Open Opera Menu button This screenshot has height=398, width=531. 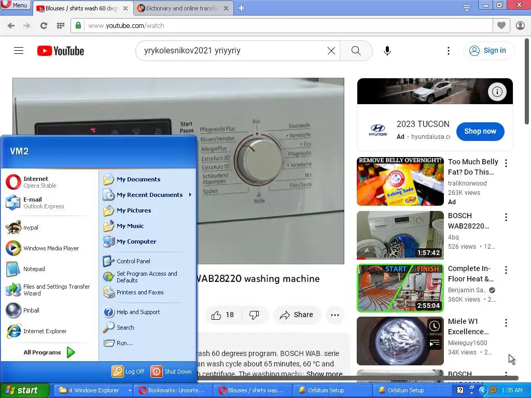point(16,5)
